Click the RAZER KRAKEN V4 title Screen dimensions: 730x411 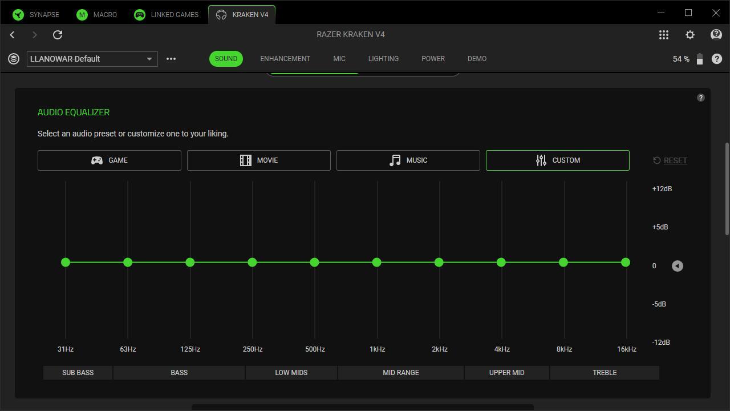point(351,34)
